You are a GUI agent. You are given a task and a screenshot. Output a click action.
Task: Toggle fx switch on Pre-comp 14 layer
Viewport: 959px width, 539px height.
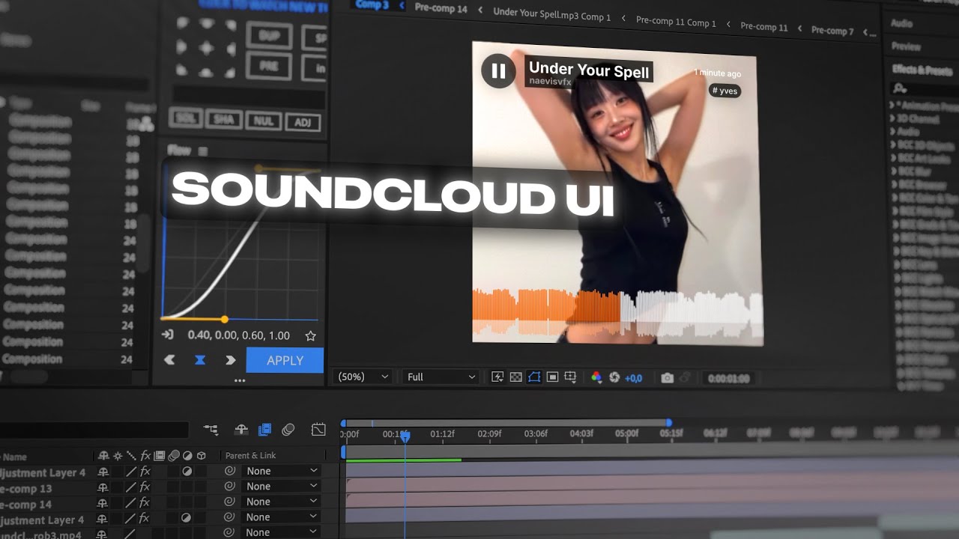click(x=145, y=503)
